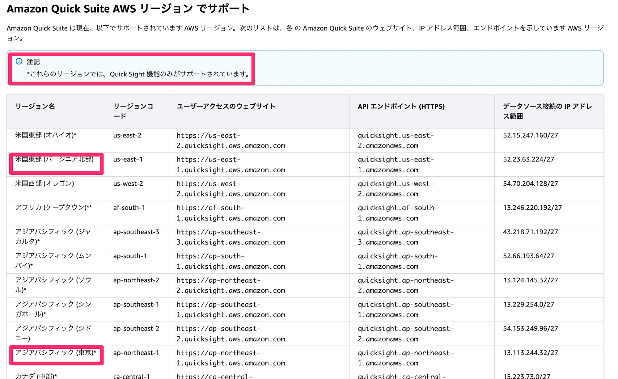The height and width of the screenshot is (379, 618).
Task: Click ユーザーアクセスのウェブサイト column header
Action: (x=226, y=107)
